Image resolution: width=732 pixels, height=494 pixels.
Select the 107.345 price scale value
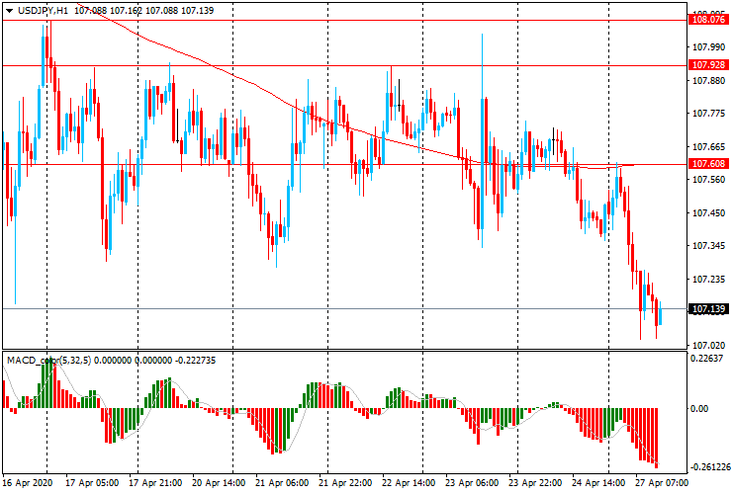(708, 246)
